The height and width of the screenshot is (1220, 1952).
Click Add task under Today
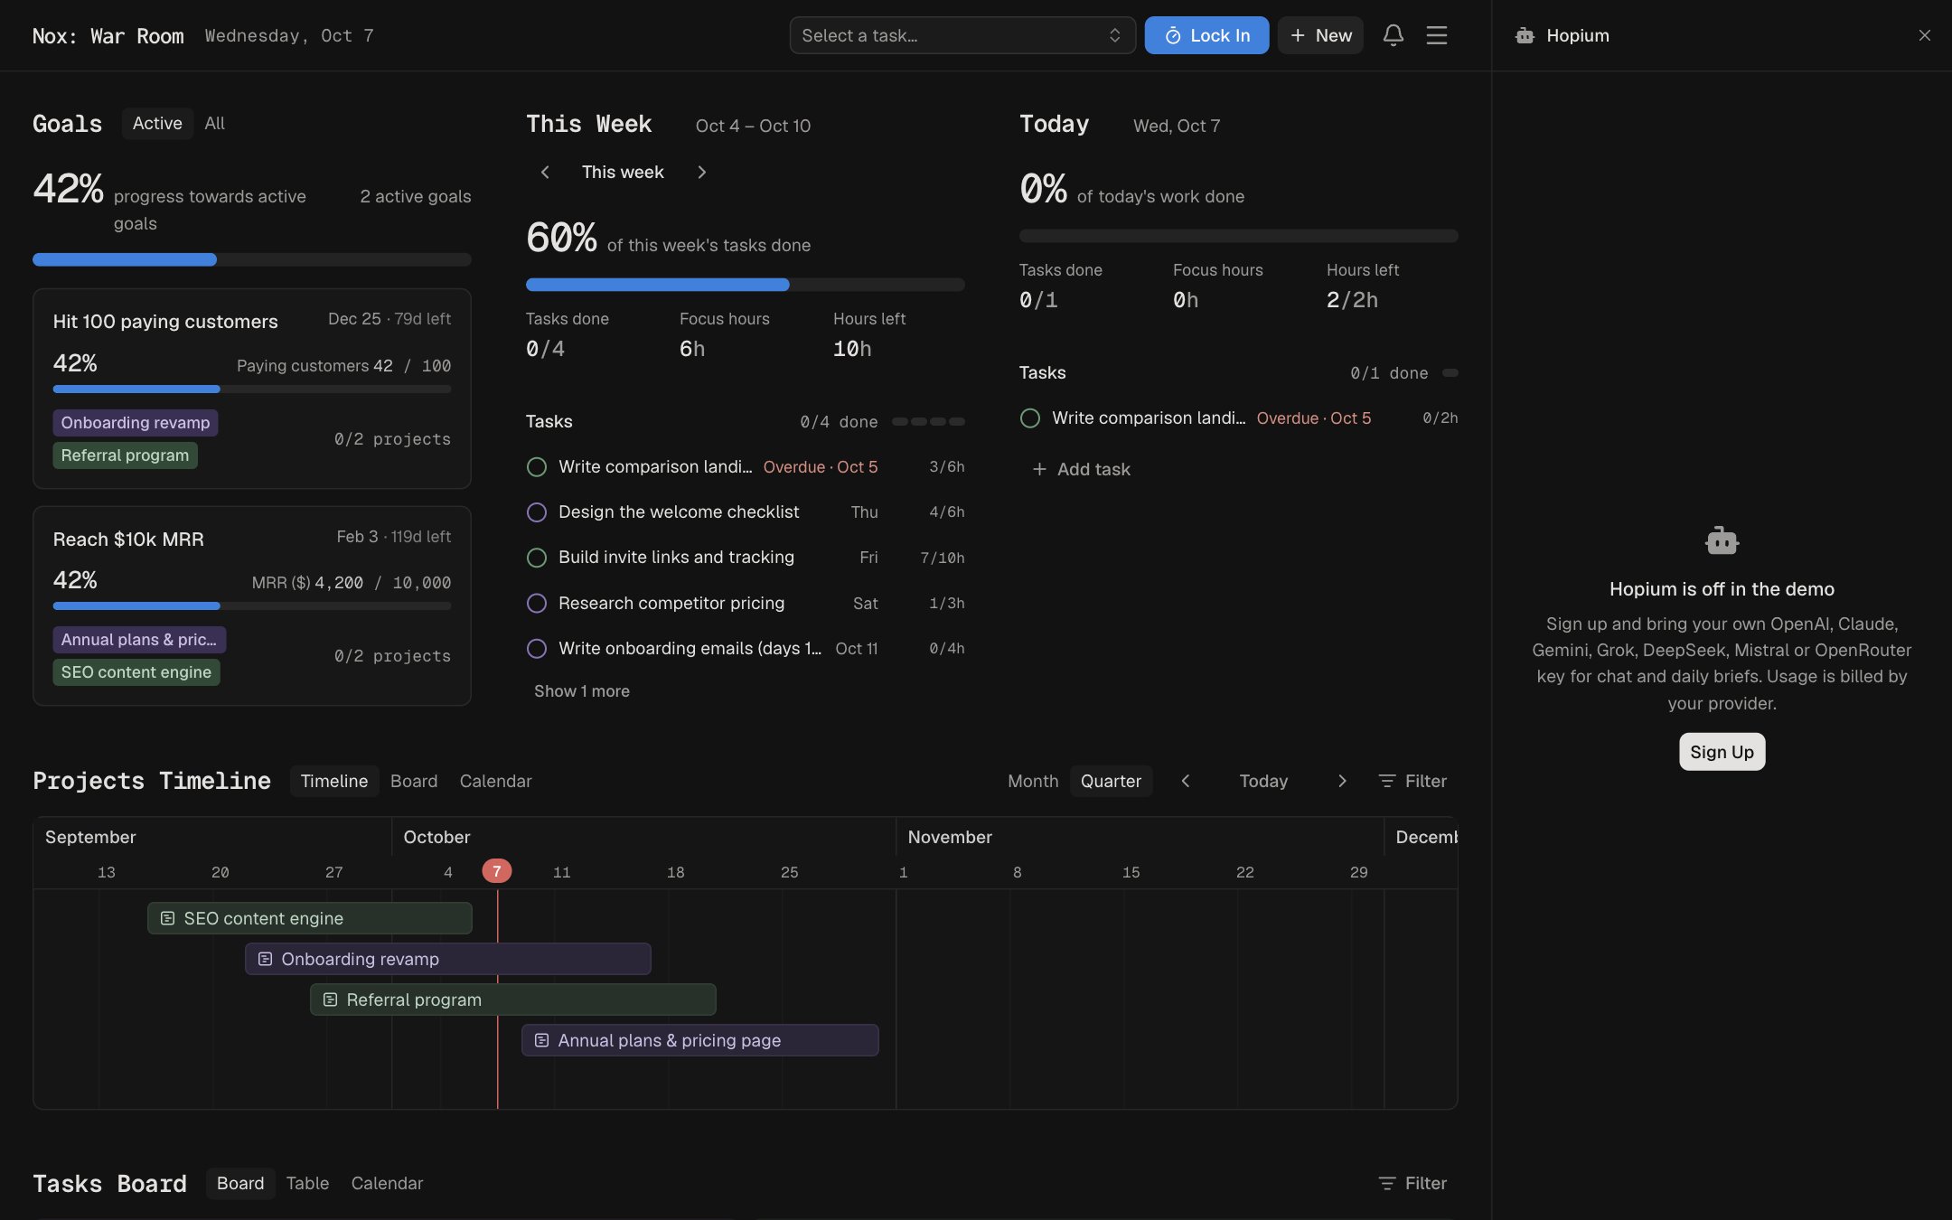click(1082, 469)
